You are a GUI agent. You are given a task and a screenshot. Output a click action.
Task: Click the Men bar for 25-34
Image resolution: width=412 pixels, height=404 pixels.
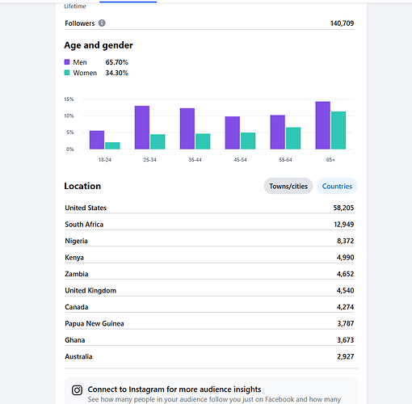pos(142,128)
